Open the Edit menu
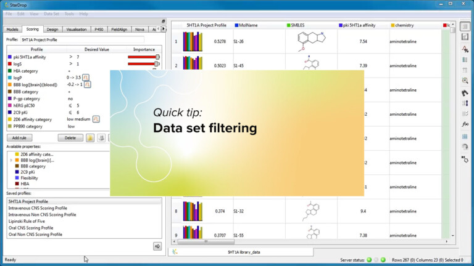Image resolution: width=474 pixels, height=266 pixels. pyautogui.click(x=20, y=14)
